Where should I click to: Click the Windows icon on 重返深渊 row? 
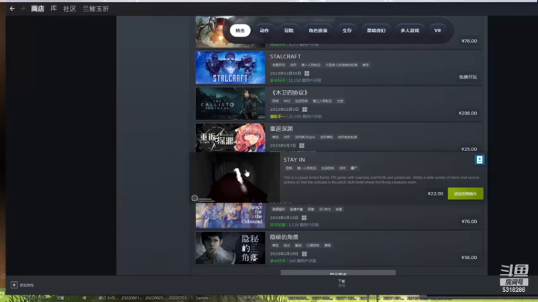pos(302,146)
